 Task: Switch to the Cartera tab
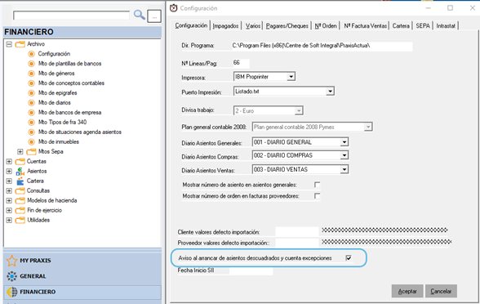(401, 26)
